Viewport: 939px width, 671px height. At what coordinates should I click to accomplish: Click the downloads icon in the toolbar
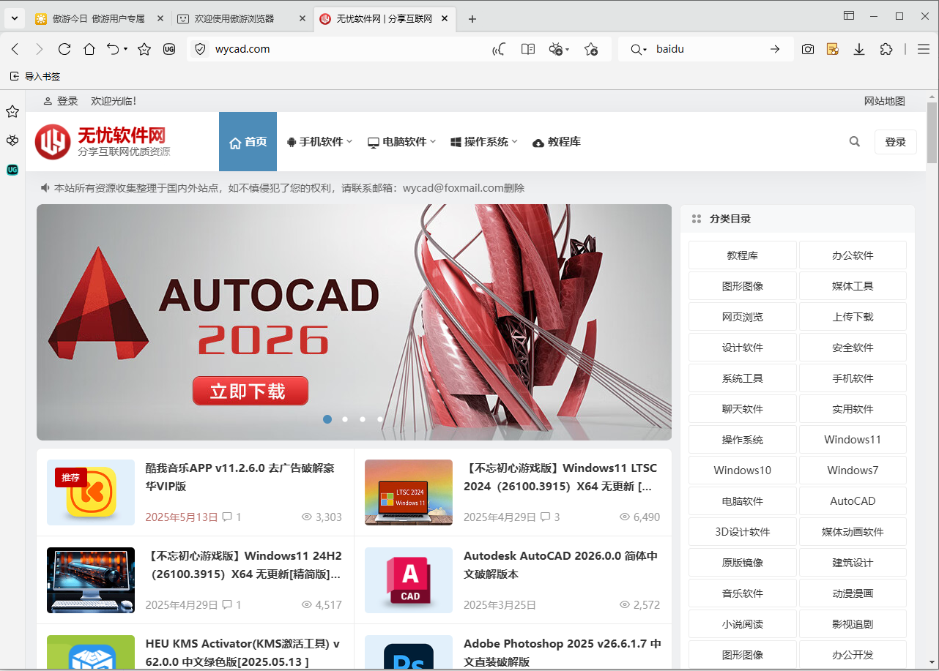pyautogui.click(x=859, y=49)
